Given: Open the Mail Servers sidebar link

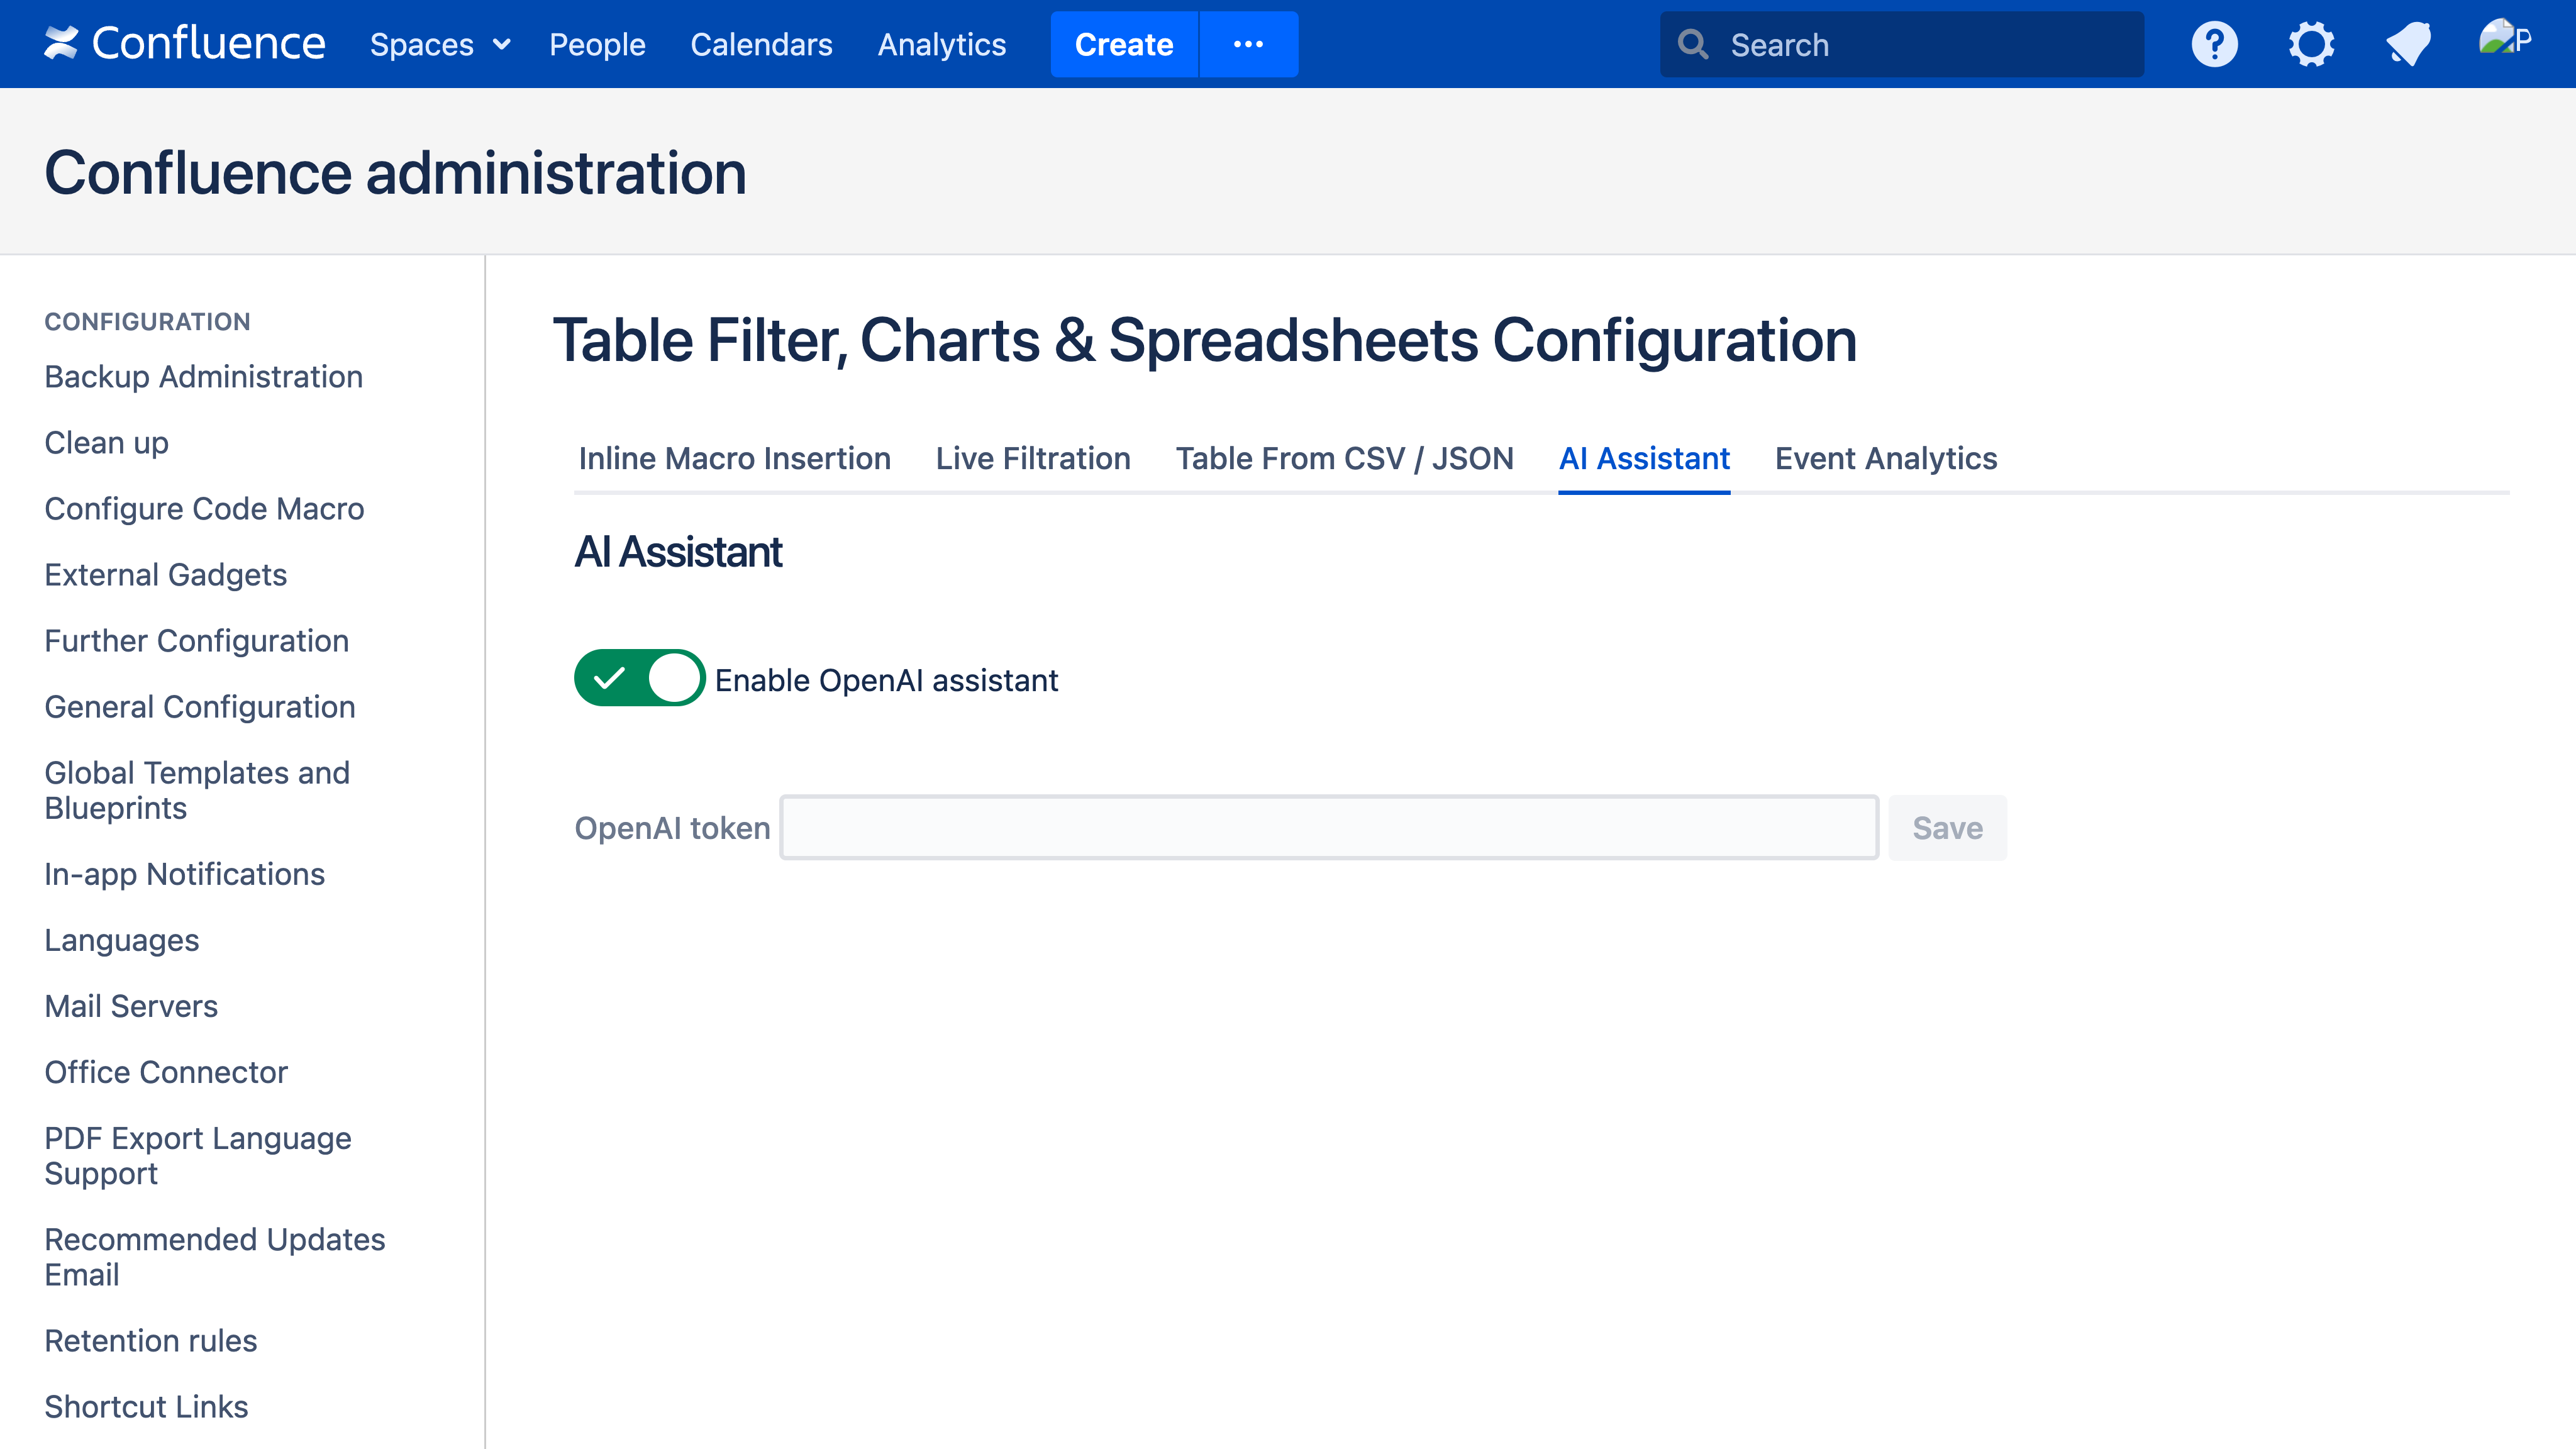Looking at the screenshot, I should (131, 1006).
